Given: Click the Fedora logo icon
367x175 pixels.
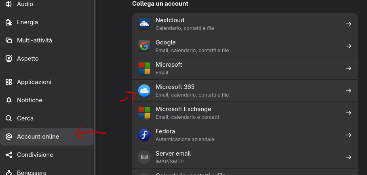Looking at the screenshot, I should 144,135.
